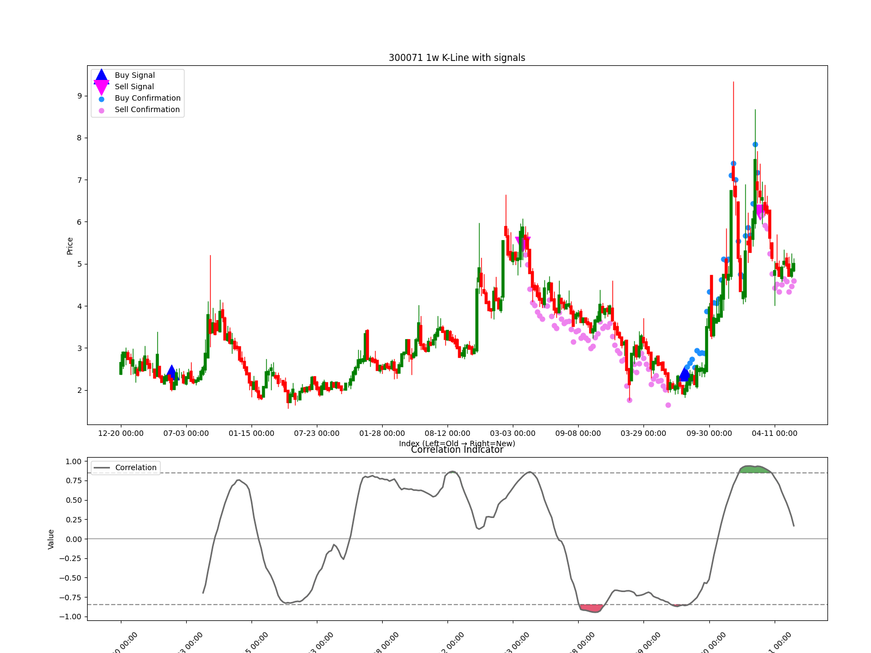The image size is (871, 653).
Task: Click the chart title '300071 1w K-Line with signals'
Action: click(457, 58)
